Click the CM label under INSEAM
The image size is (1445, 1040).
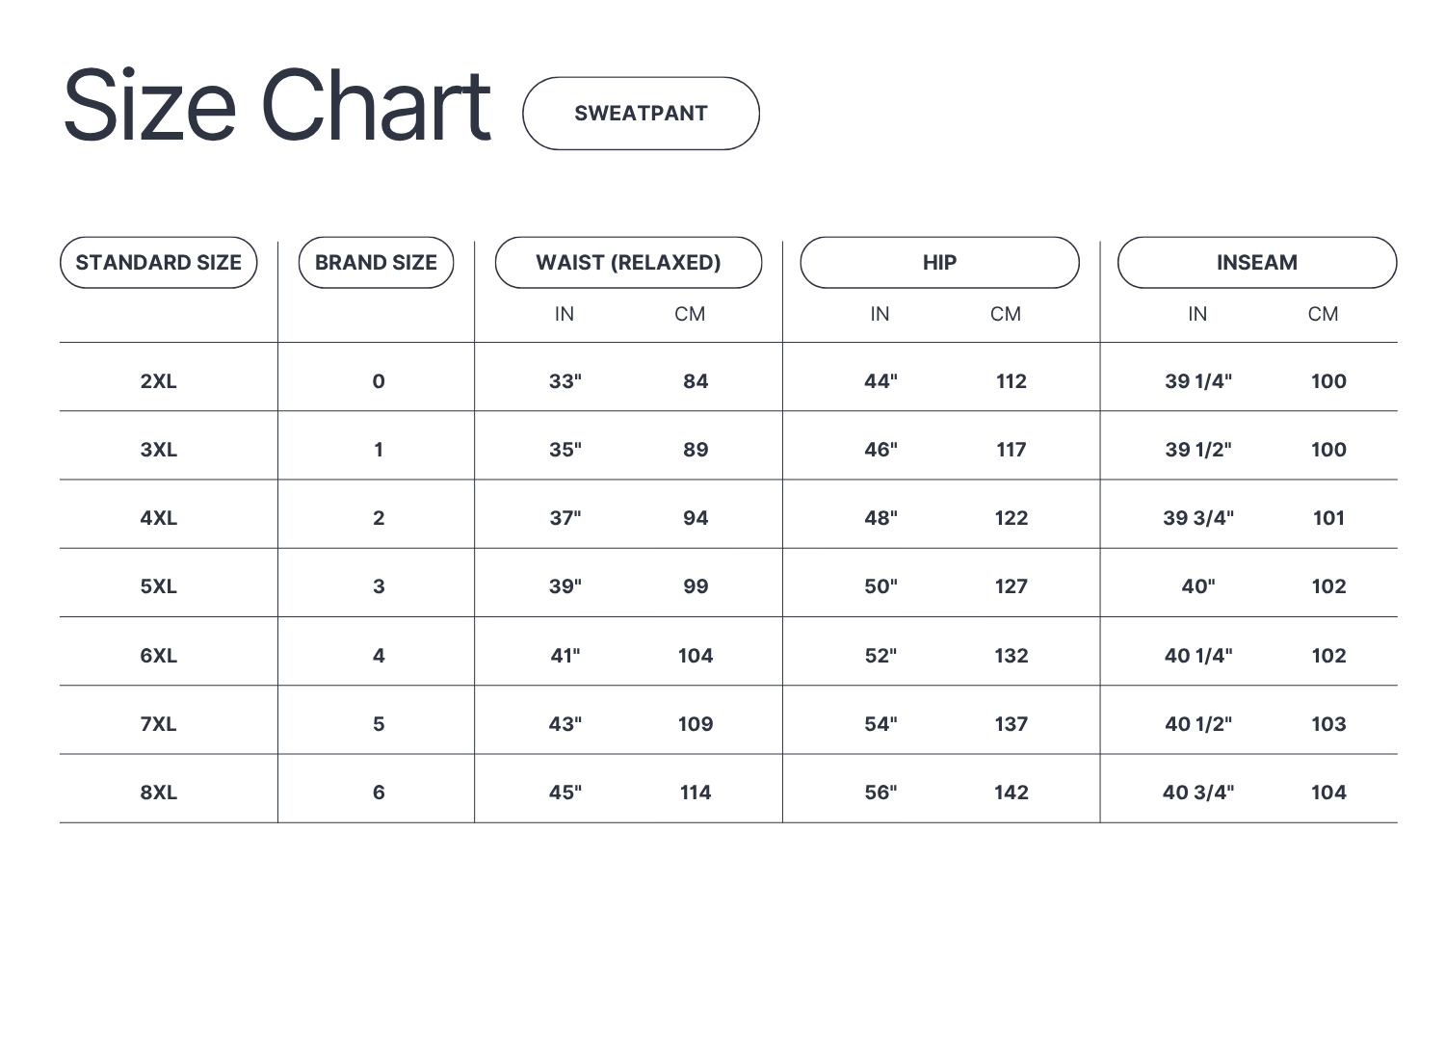(1323, 314)
